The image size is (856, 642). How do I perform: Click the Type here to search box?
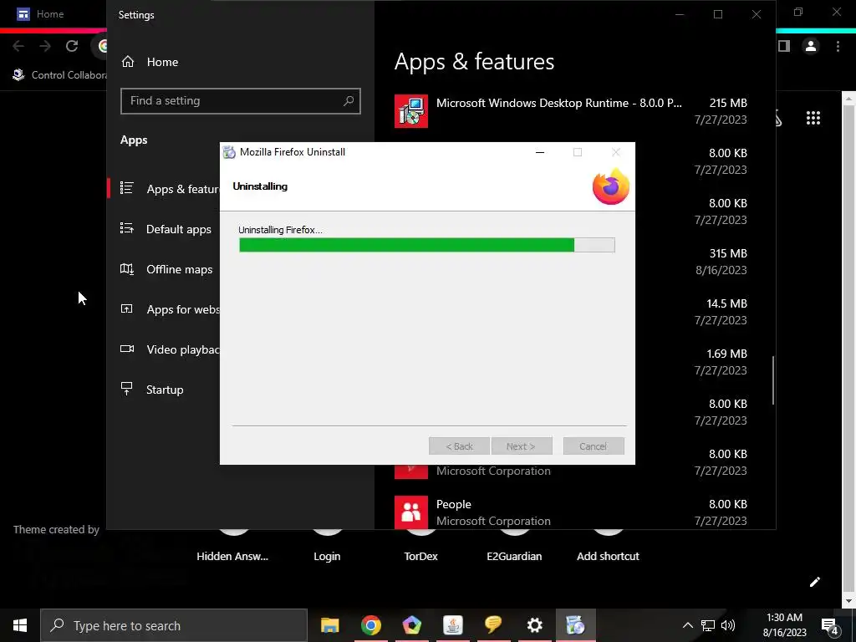[174, 625]
